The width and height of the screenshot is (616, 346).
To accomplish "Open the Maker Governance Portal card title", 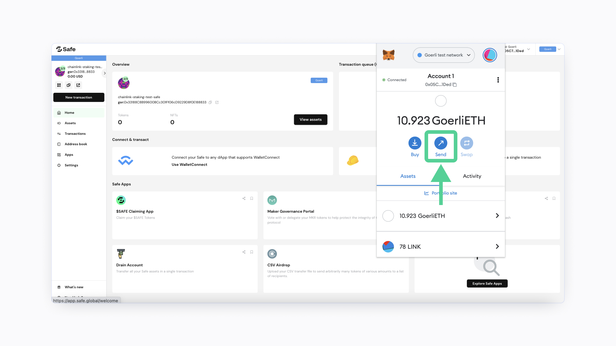I will pyautogui.click(x=291, y=211).
